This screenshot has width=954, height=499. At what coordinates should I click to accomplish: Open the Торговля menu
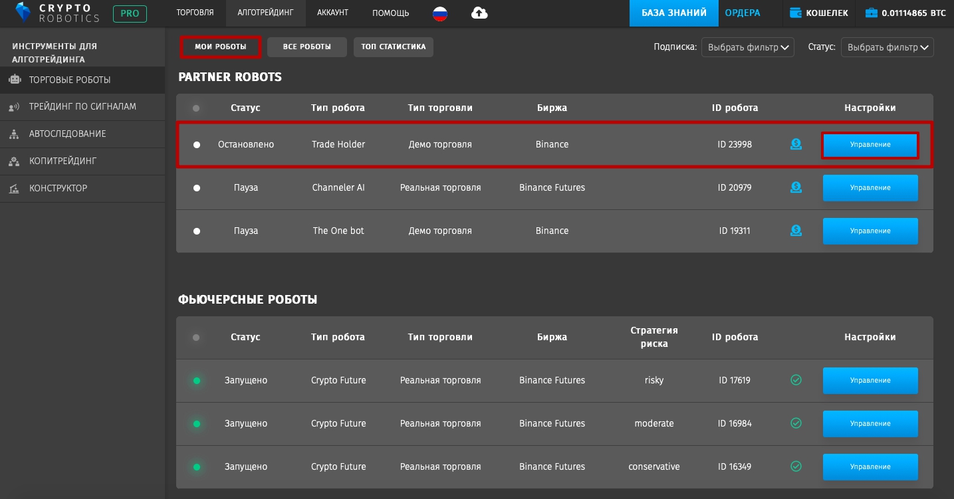point(195,13)
